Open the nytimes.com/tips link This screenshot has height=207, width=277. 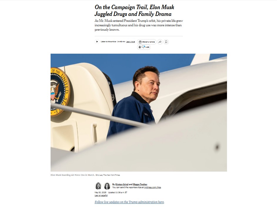click(x=152, y=187)
